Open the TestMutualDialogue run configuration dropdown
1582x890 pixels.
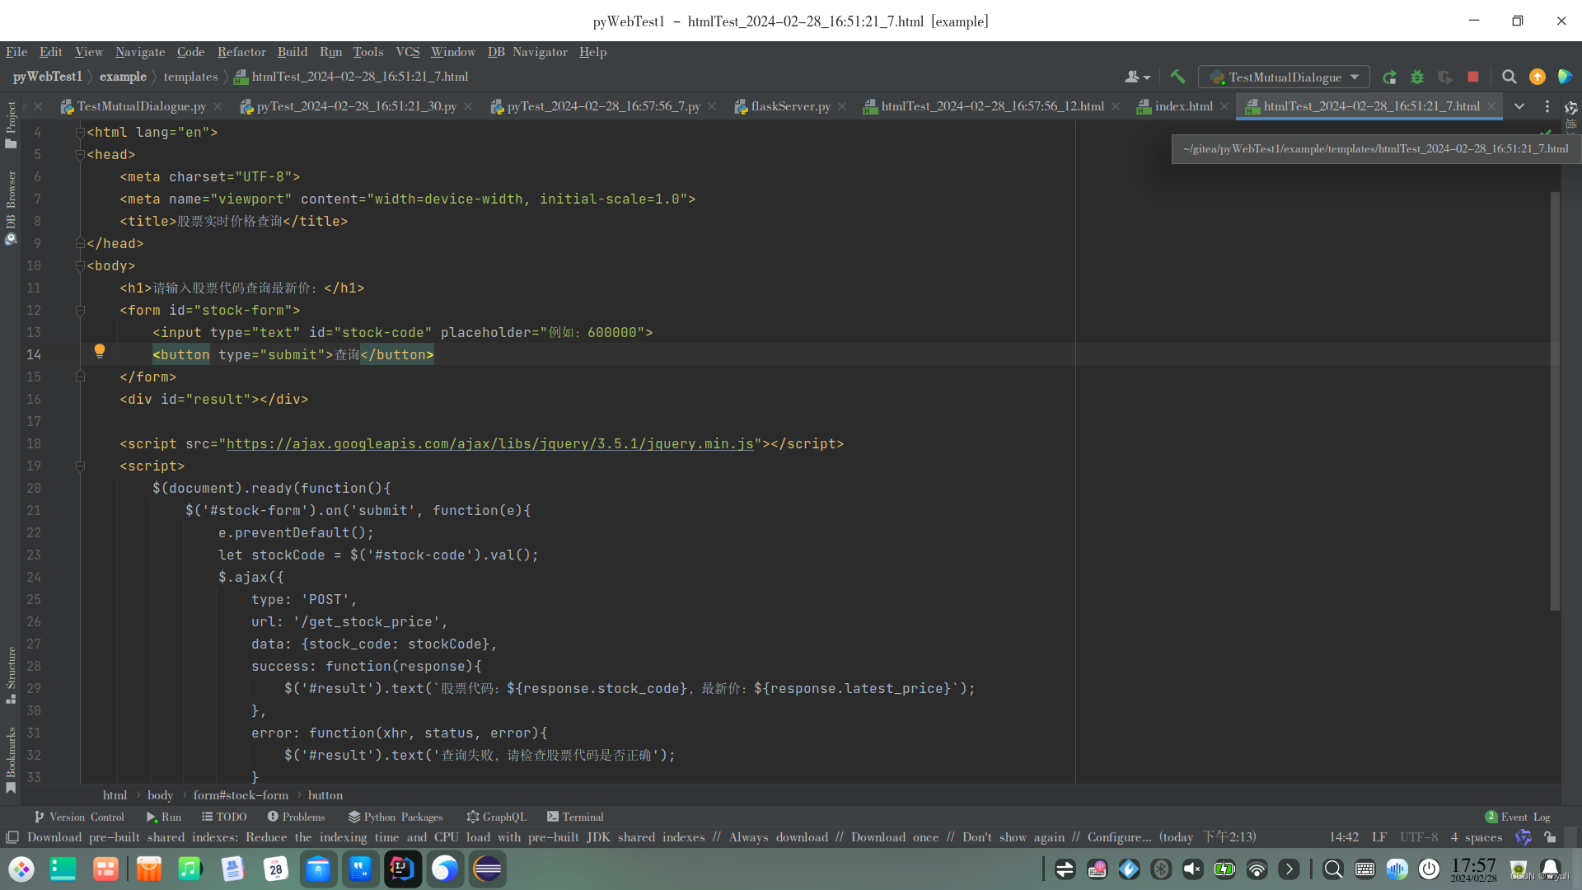1284,77
